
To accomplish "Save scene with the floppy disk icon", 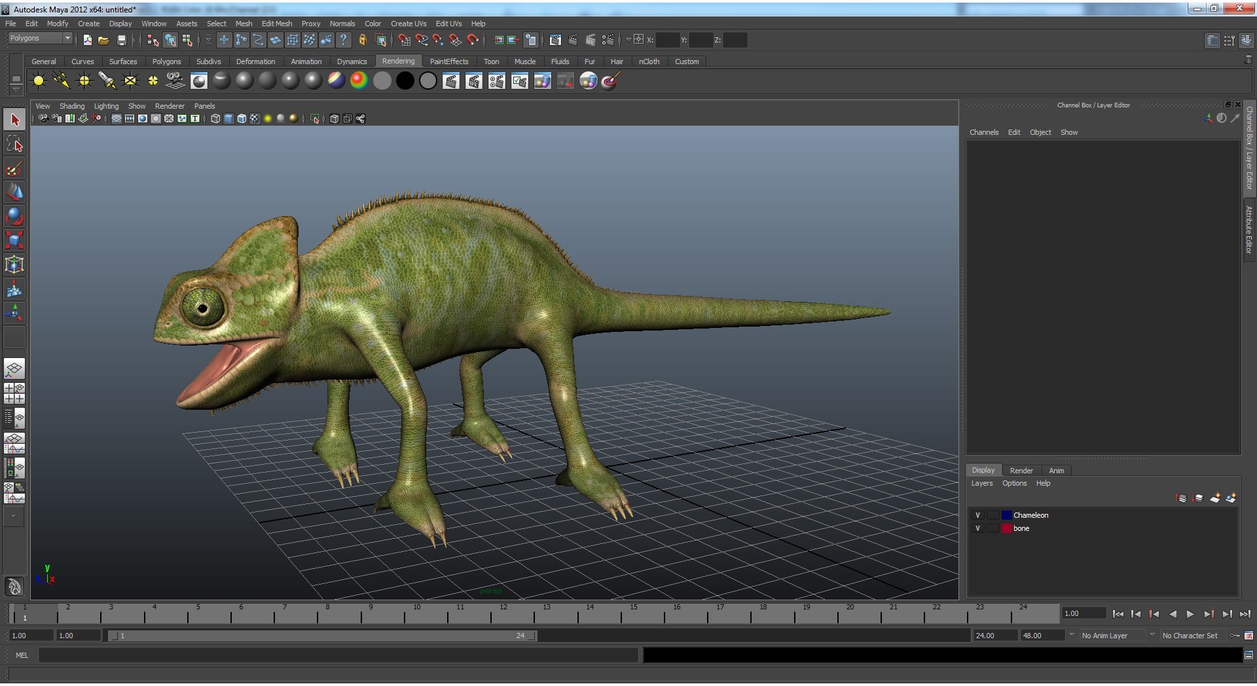I will coord(121,40).
